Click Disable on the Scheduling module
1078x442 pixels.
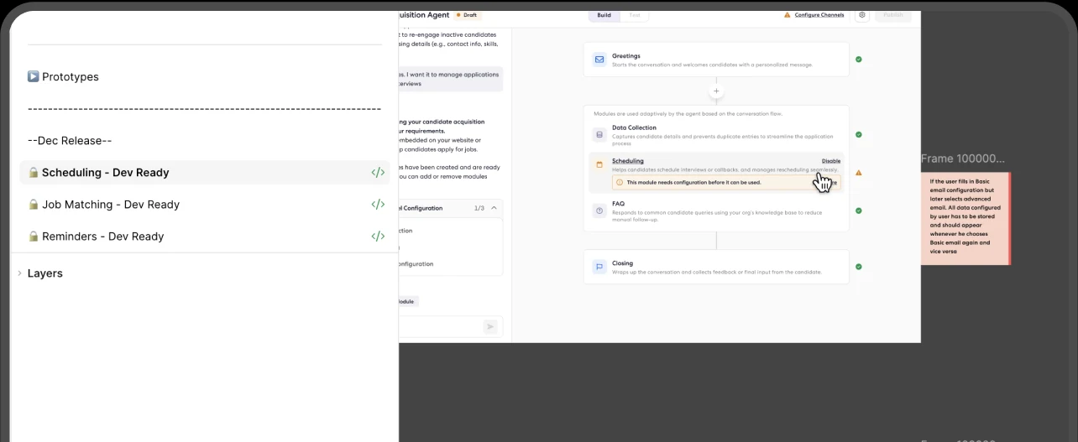pos(830,161)
